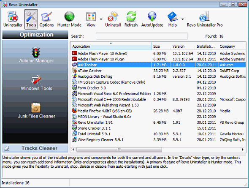Click Mozilla Firefox row icon

tap(74, 111)
